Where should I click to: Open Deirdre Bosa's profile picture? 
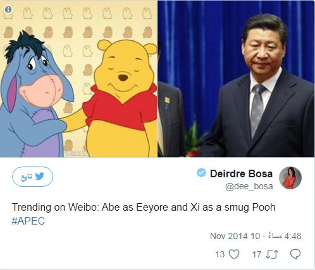[290, 178]
